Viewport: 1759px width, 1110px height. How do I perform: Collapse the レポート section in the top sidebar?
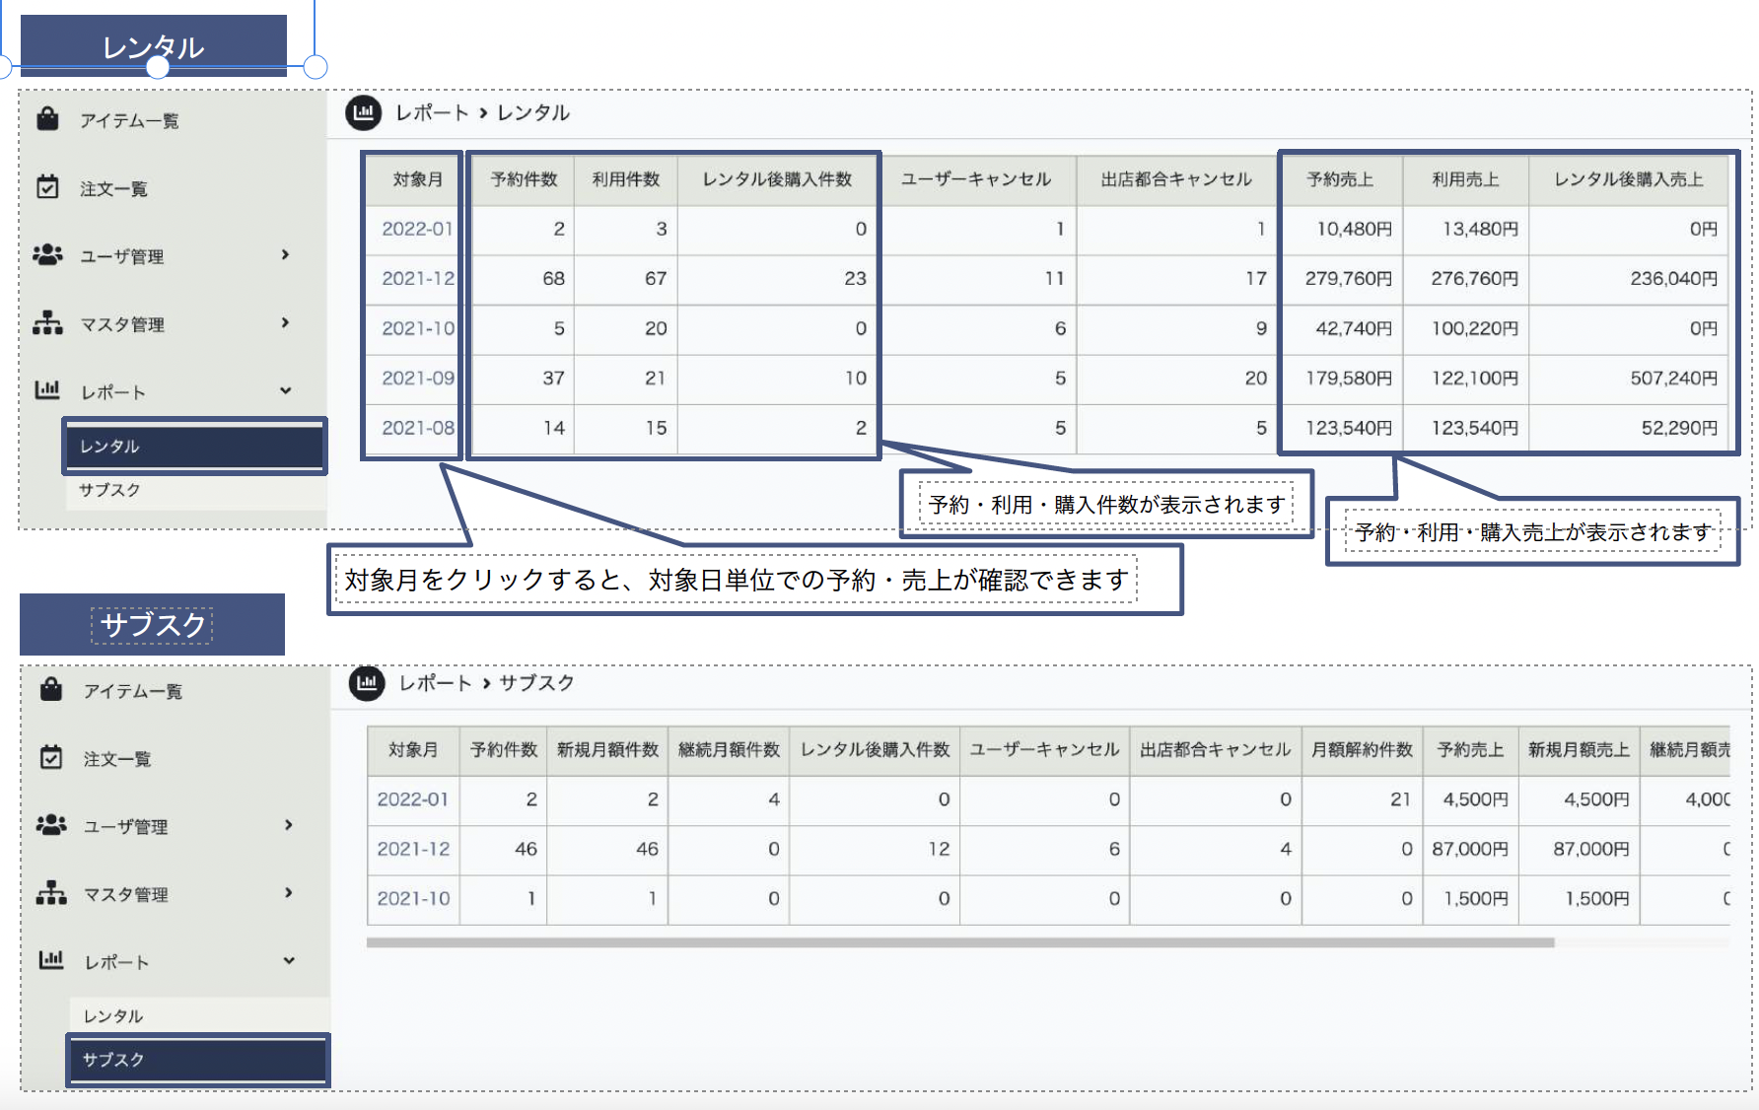(x=285, y=391)
